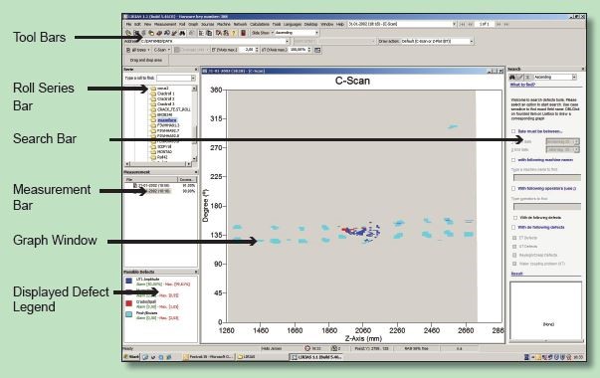The width and height of the screenshot is (600, 378).
Task: Open the Graph menu
Action: click(193, 24)
